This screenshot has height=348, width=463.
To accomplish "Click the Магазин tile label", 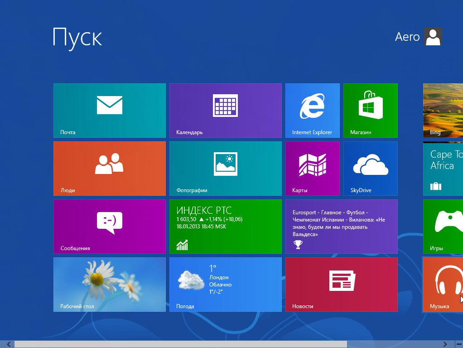I will [x=361, y=132].
